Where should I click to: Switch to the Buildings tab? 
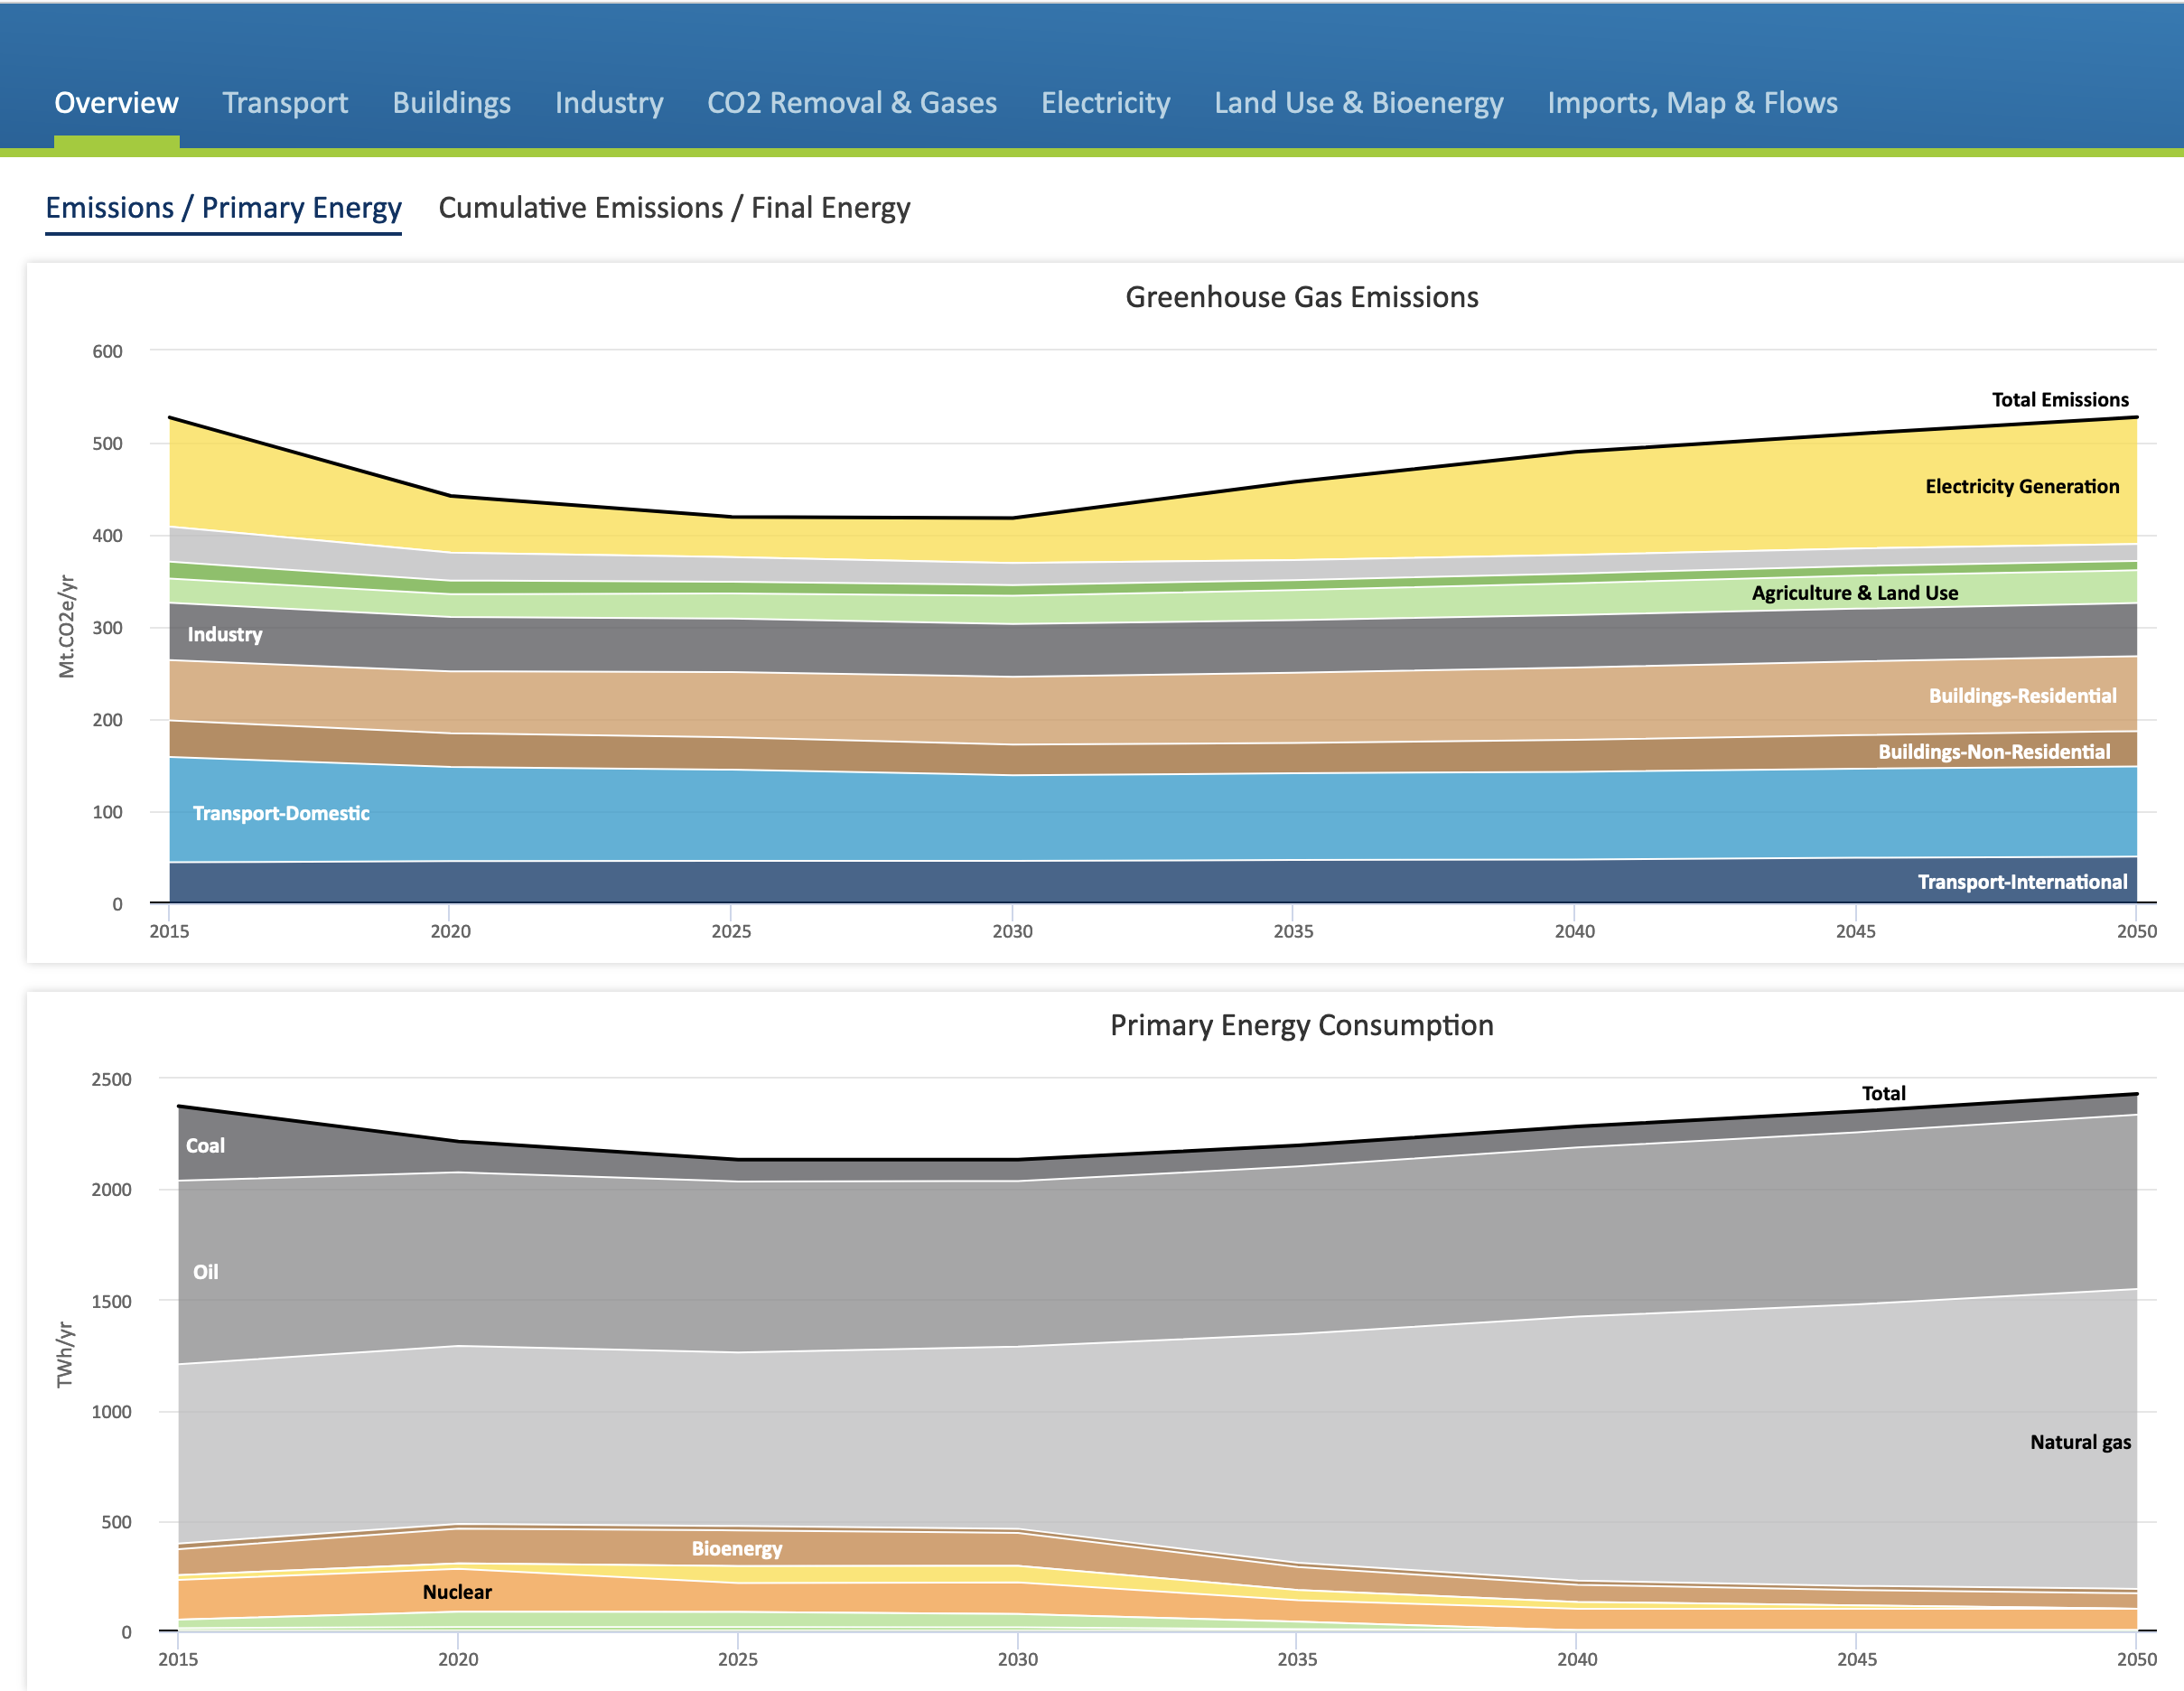pos(451,103)
